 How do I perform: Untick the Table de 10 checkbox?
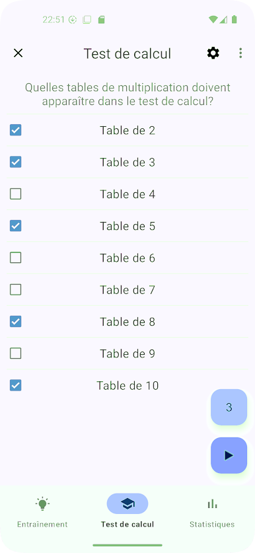tap(15, 385)
